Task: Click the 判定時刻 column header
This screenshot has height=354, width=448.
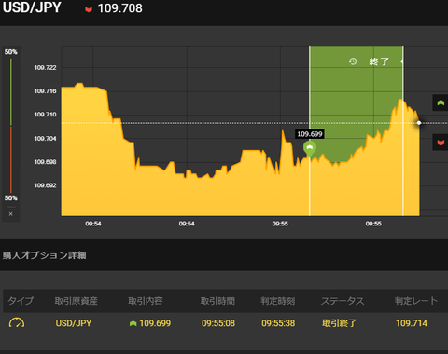Action: coord(278,301)
